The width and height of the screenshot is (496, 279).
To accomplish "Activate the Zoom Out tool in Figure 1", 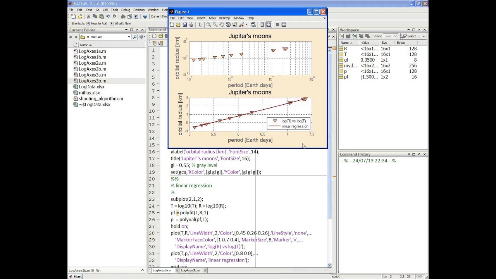I will (215, 25).
